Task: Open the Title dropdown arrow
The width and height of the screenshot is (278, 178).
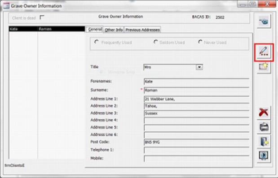Action: tap(199, 67)
